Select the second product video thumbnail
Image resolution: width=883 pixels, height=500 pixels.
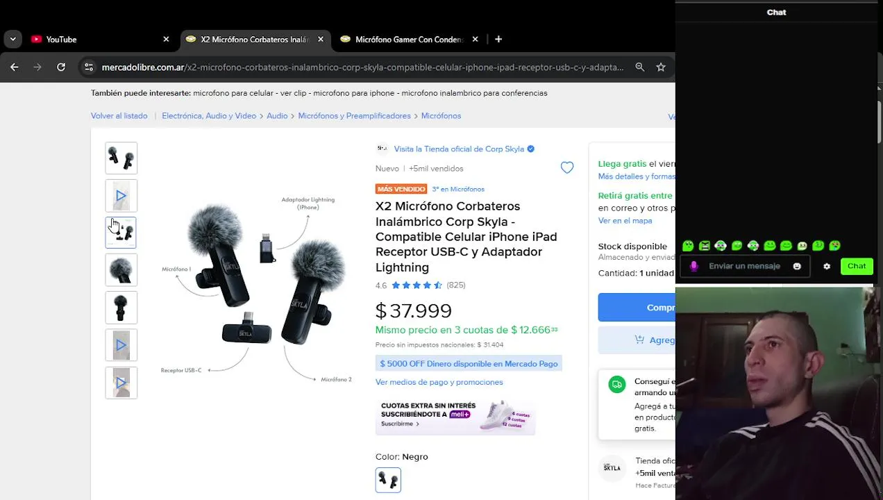(121, 345)
